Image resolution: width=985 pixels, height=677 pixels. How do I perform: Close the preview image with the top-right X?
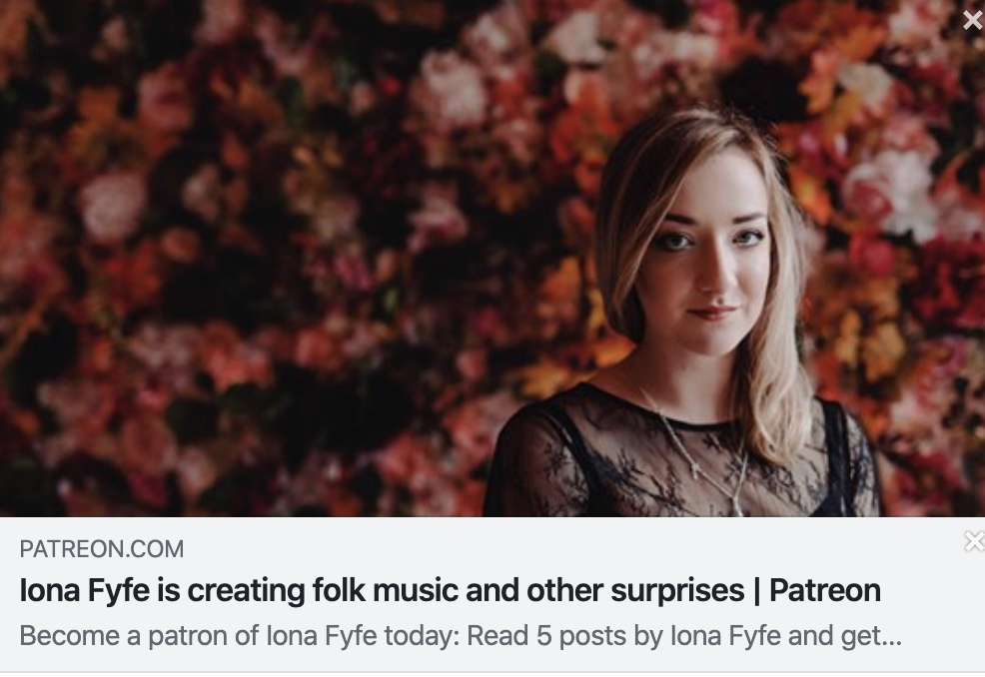coord(972,21)
